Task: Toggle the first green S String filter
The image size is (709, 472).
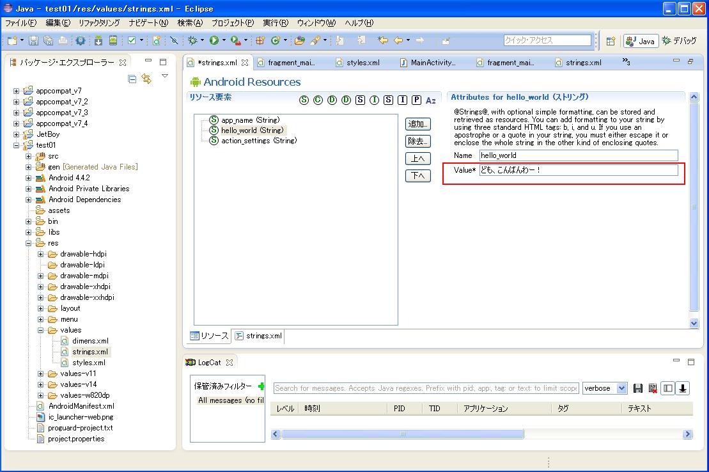Action: 304,100
